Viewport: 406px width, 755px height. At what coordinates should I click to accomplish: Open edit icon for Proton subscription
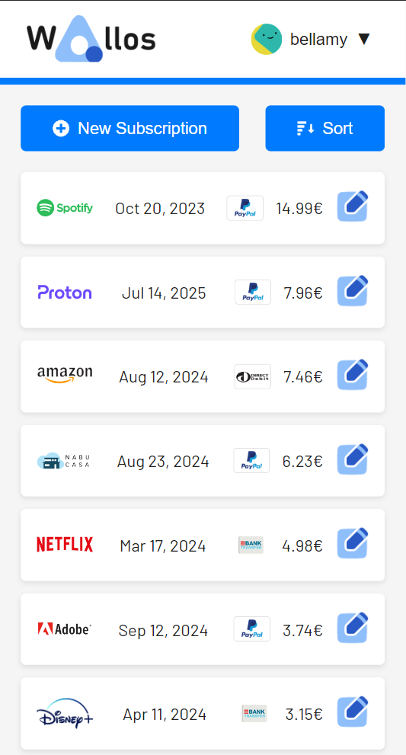(353, 290)
